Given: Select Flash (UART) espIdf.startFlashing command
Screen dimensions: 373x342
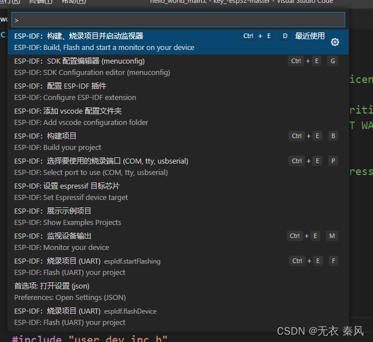Looking at the screenshot, I should 178,267.
